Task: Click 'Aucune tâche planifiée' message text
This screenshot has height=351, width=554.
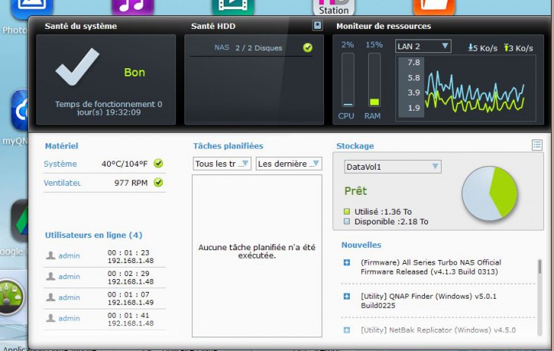Action: 257,252
